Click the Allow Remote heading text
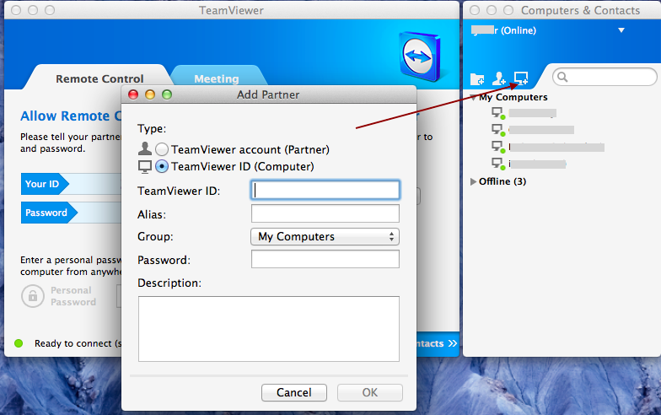The height and width of the screenshot is (415, 661). (71, 116)
